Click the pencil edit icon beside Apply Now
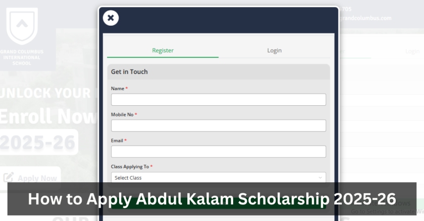Image resolution: width=424 pixels, height=221 pixels. point(9,178)
